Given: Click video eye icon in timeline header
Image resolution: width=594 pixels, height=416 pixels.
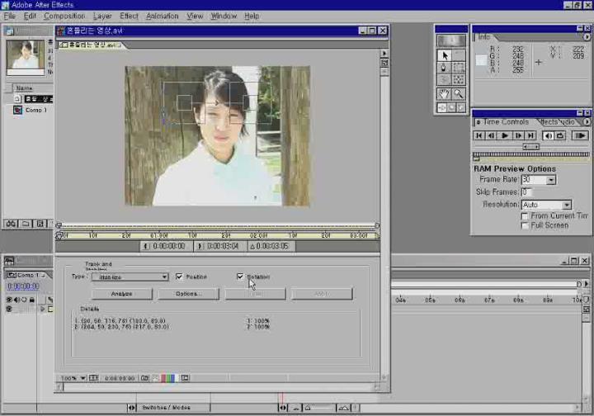Looking at the screenshot, I should 9,300.
